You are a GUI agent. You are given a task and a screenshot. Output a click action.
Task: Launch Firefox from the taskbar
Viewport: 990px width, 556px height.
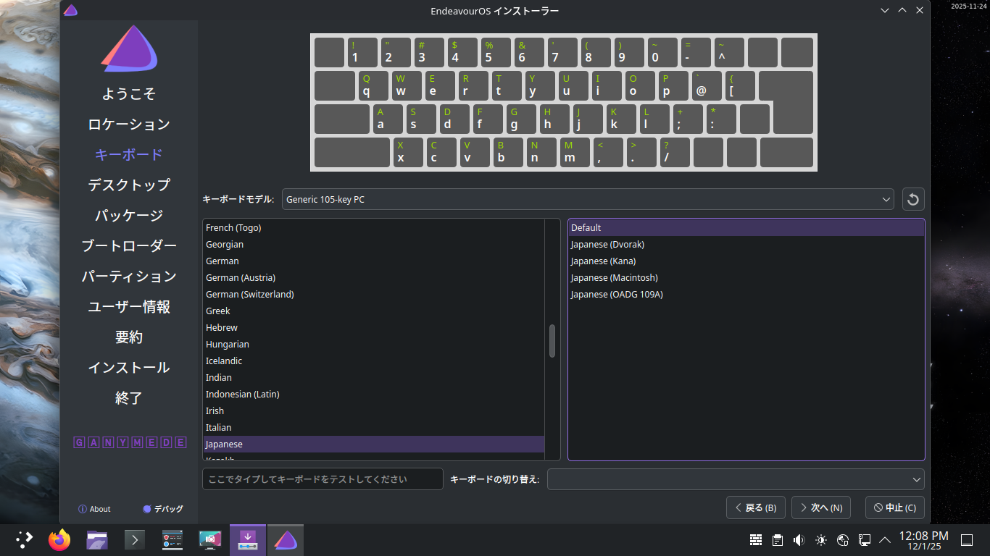coord(59,539)
